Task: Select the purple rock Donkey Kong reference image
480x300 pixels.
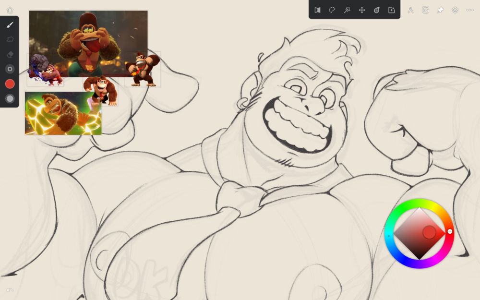Action: point(45,70)
